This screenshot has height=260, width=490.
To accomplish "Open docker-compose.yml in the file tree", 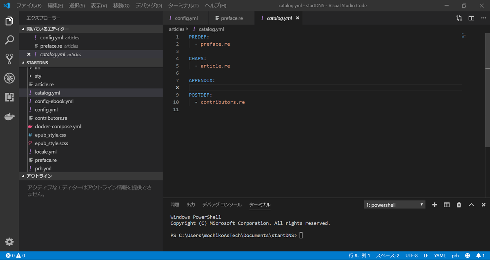I will coord(58,126).
